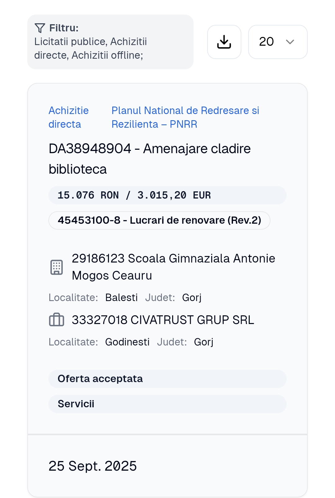Click the 25 Sept. 2025 date

click(92, 466)
